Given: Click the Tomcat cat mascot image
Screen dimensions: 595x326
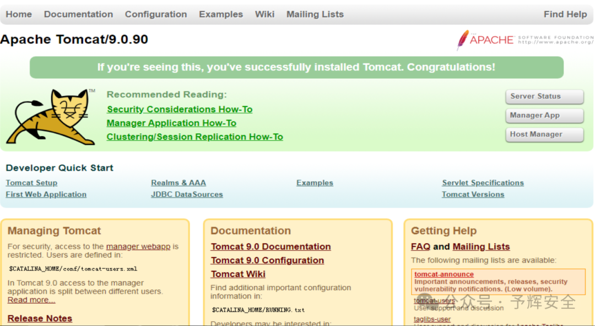Looking at the screenshot, I should (51, 117).
